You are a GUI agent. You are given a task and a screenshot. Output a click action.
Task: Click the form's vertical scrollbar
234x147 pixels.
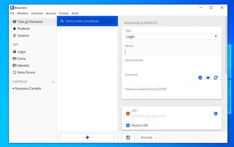226,45
